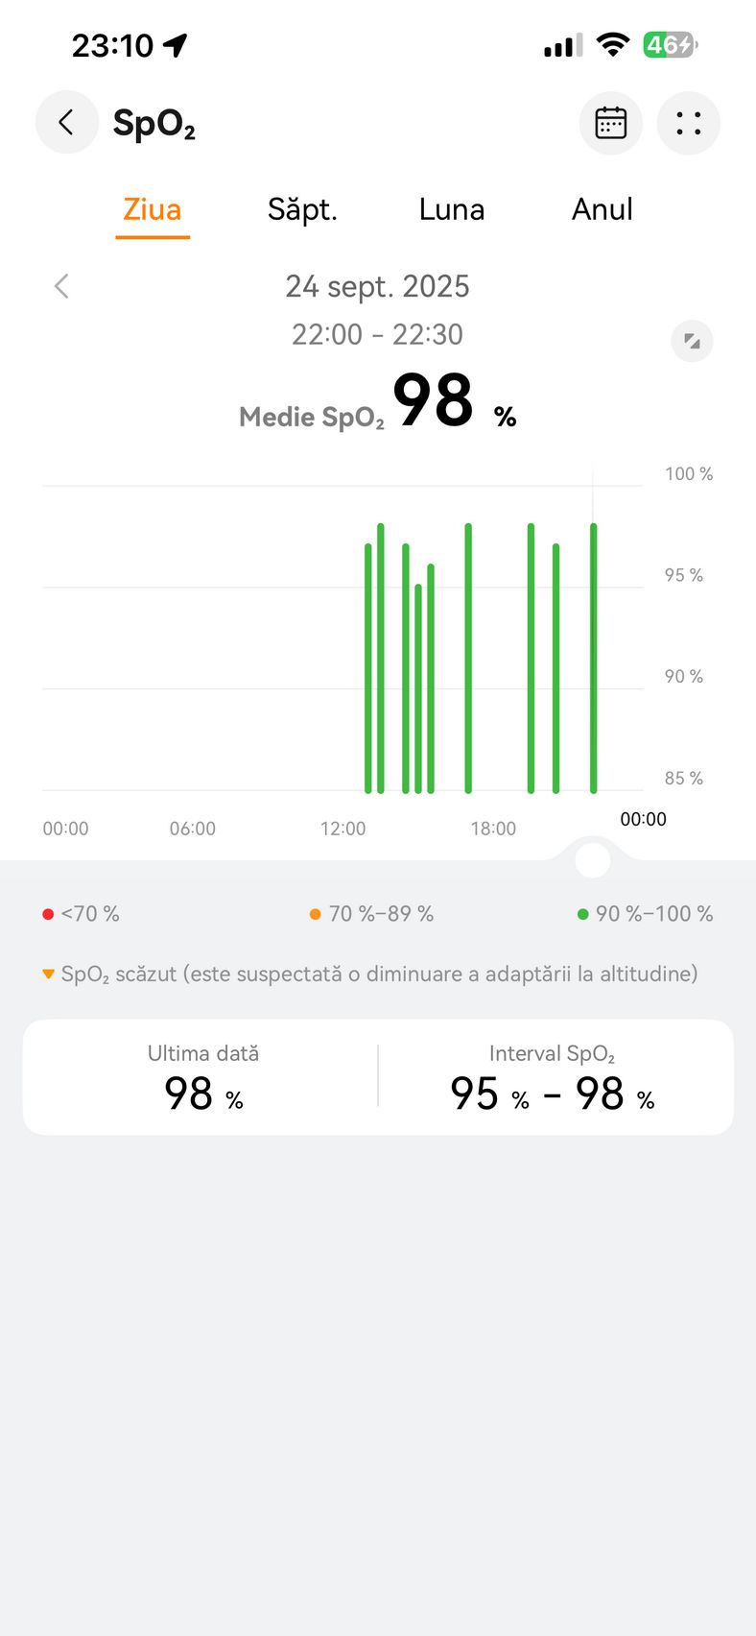Select the Luna tab

452,209
